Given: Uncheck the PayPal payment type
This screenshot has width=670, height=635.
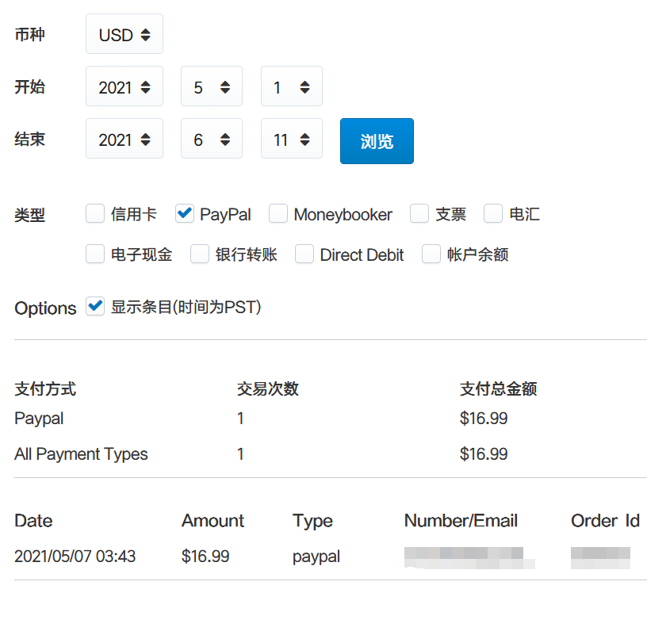Looking at the screenshot, I should [x=185, y=213].
